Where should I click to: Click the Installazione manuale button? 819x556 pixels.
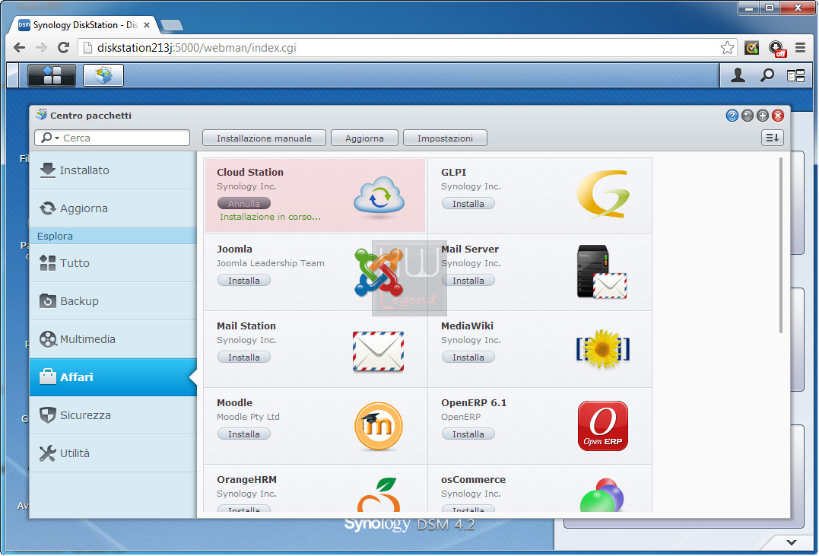pos(264,138)
